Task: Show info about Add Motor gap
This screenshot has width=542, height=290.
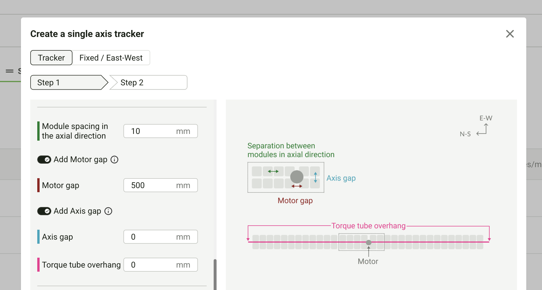Action: [114, 160]
